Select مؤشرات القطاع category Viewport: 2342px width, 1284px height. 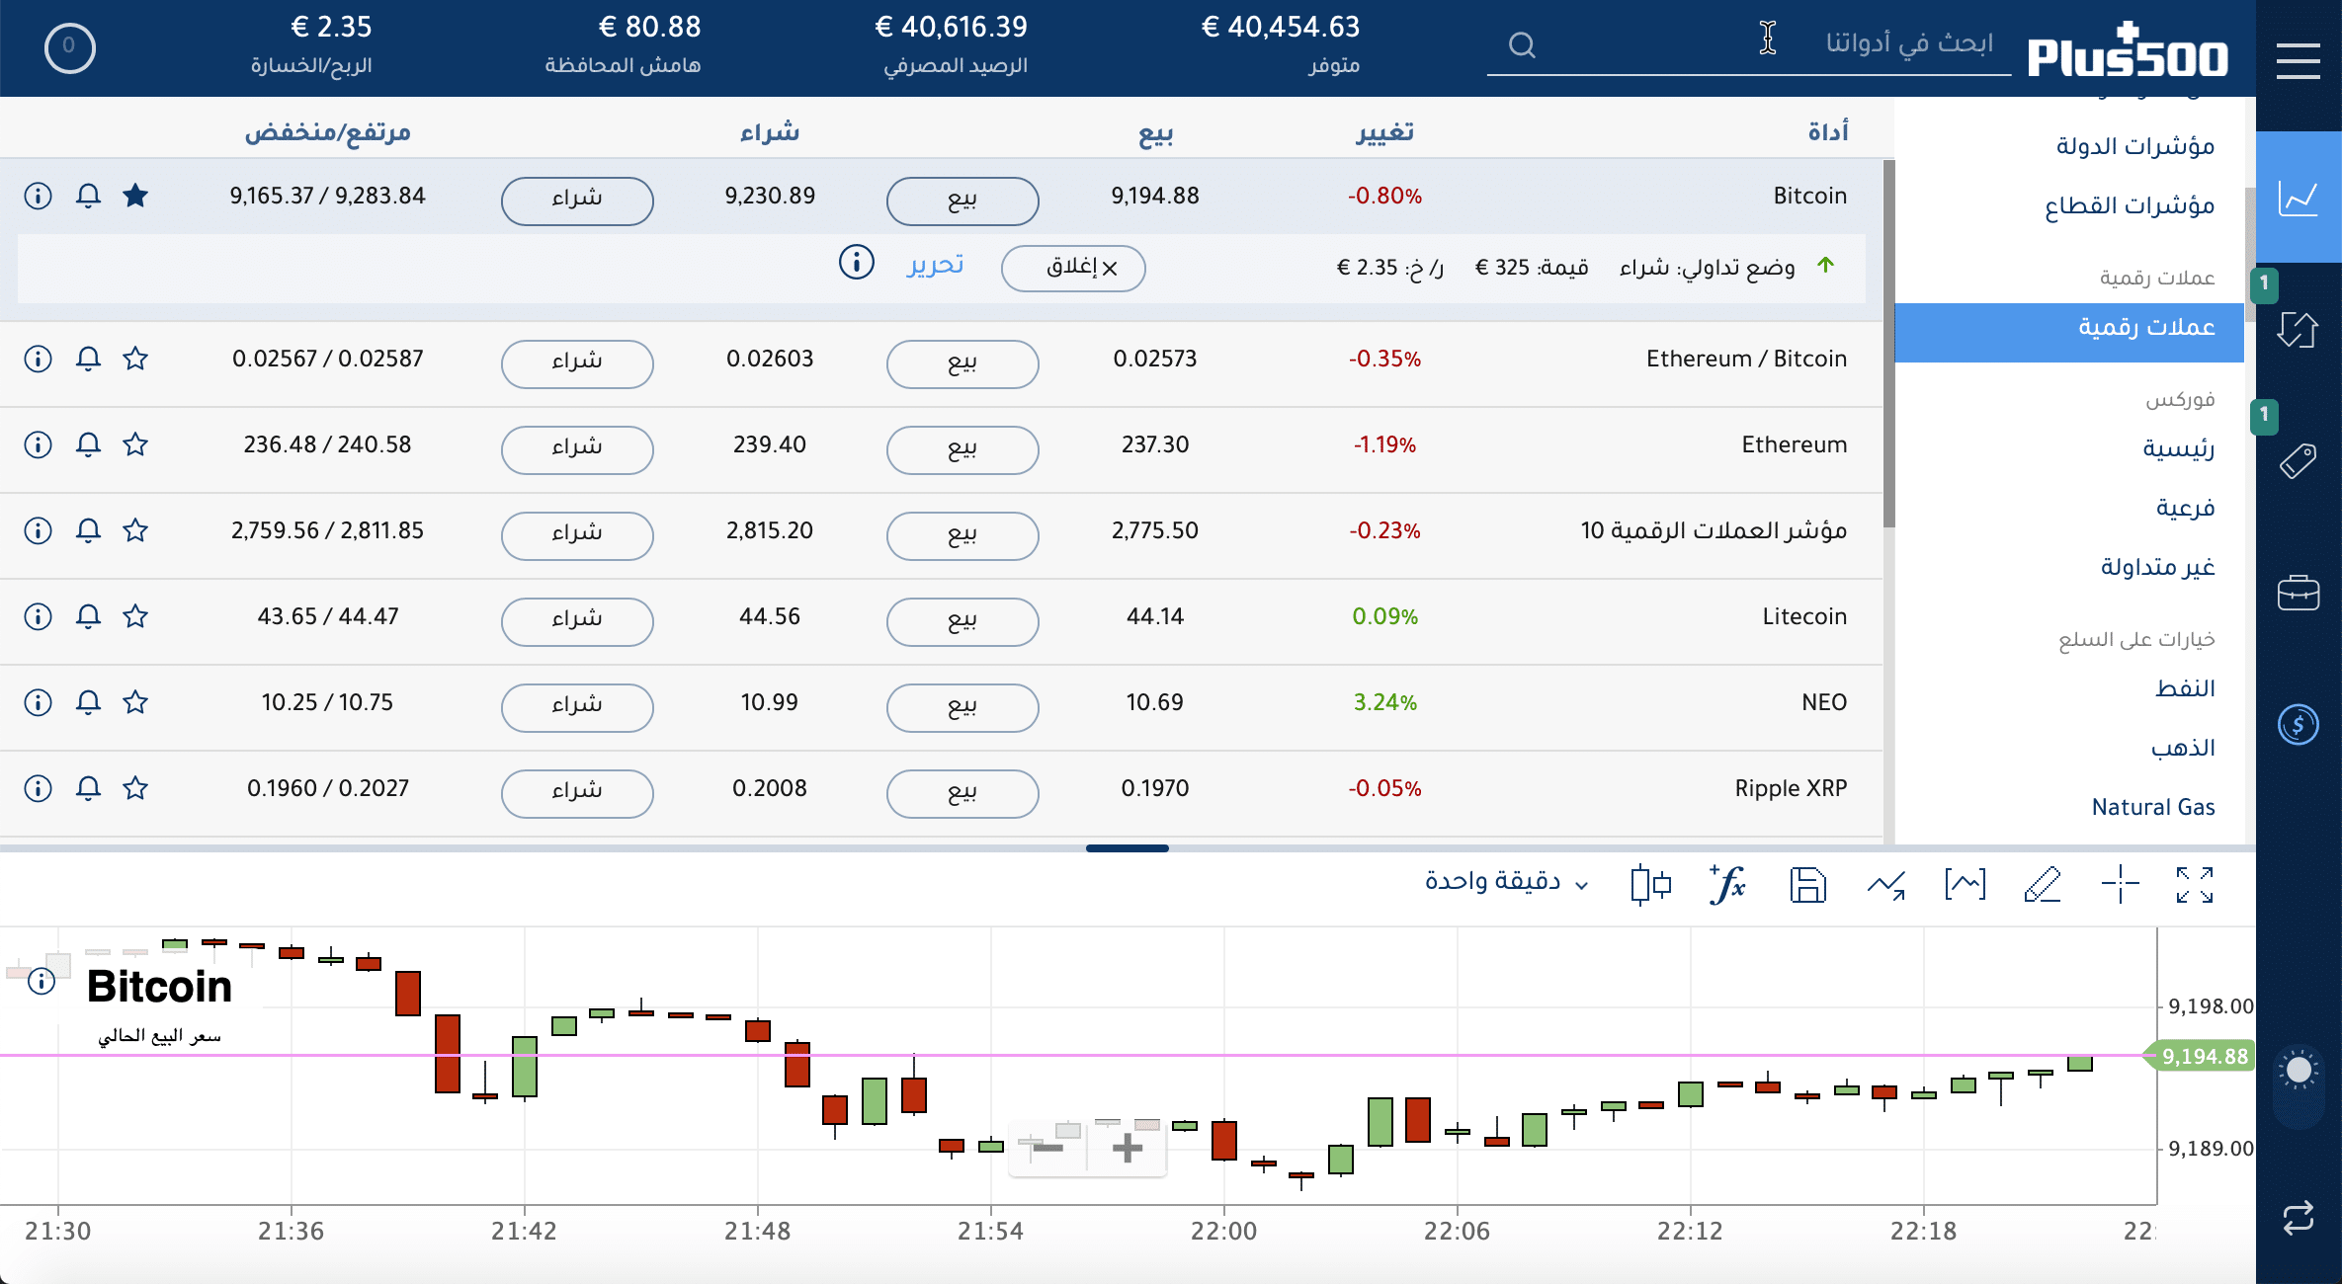[x=2130, y=205]
